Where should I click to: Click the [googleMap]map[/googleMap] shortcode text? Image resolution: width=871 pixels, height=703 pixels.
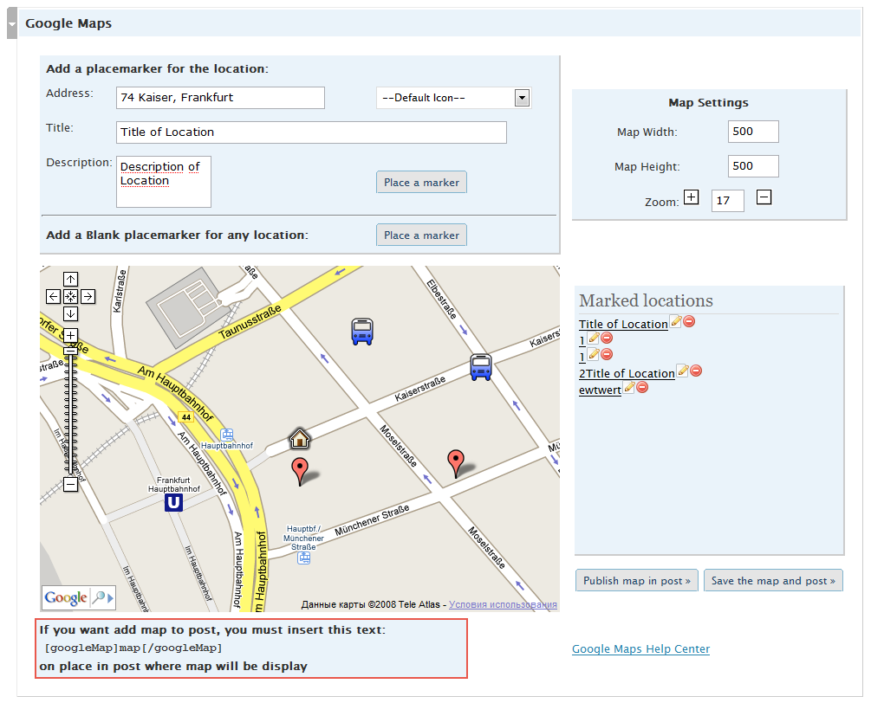[x=133, y=648]
